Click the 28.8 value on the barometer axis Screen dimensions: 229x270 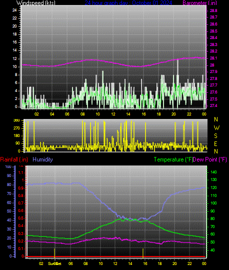click(213, 10)
